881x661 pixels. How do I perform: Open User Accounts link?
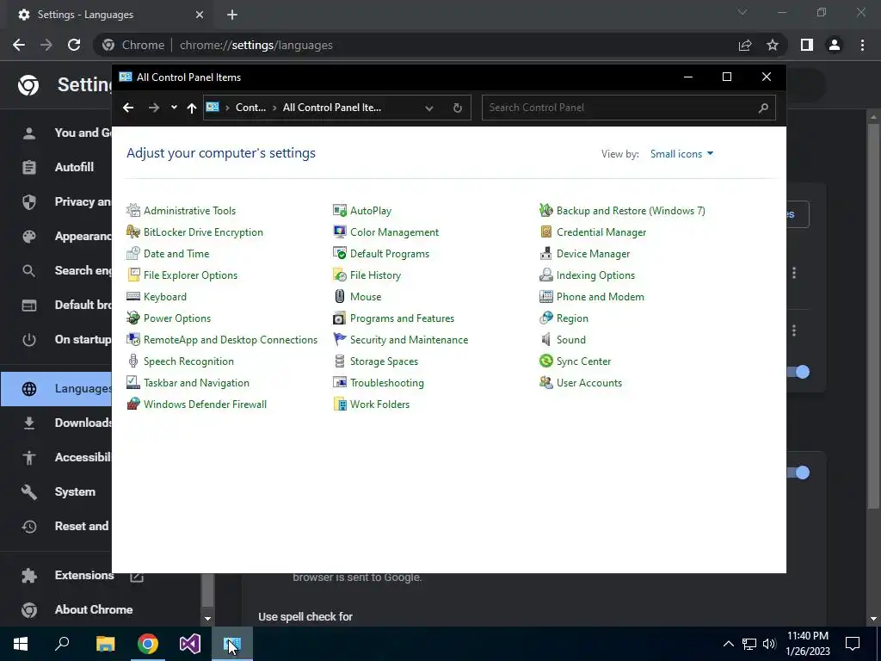tap(588, 382)
